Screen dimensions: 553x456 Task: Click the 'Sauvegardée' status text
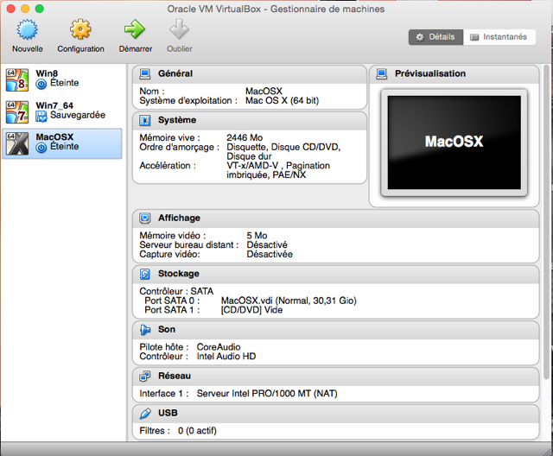tap(78, 115)
